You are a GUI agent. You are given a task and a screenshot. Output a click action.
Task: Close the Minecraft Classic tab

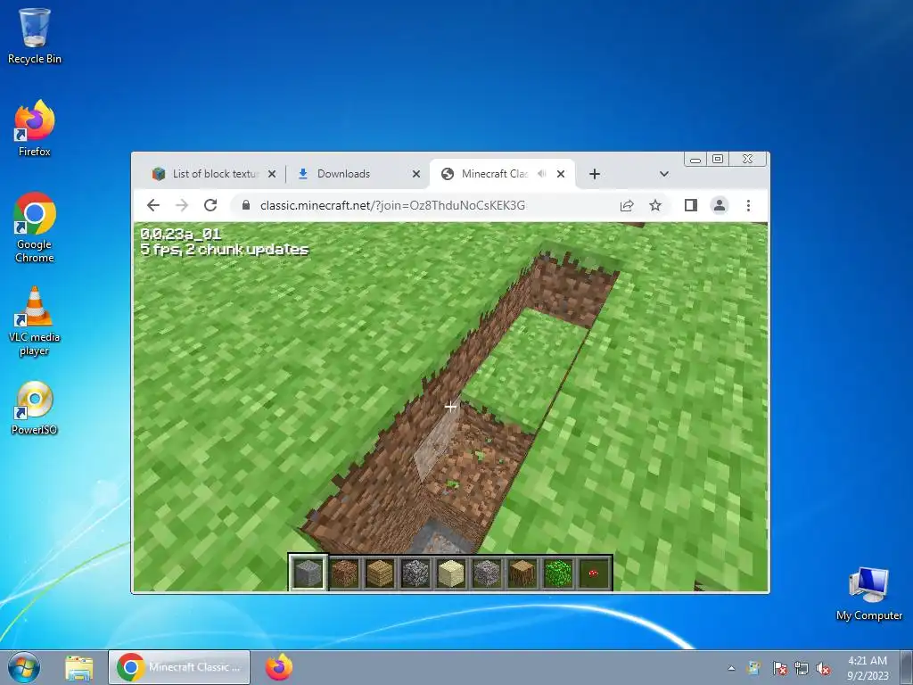(x=561, y=174)
